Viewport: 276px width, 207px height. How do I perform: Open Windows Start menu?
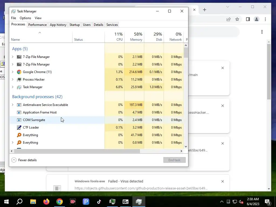[x=6, y=202]
